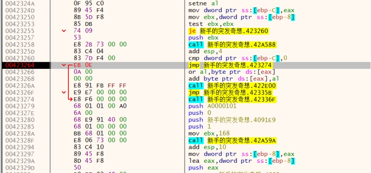Click address 00423266

[x=20, y=72]
